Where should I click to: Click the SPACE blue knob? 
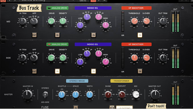pyautogui.click(x=75, y=94)
